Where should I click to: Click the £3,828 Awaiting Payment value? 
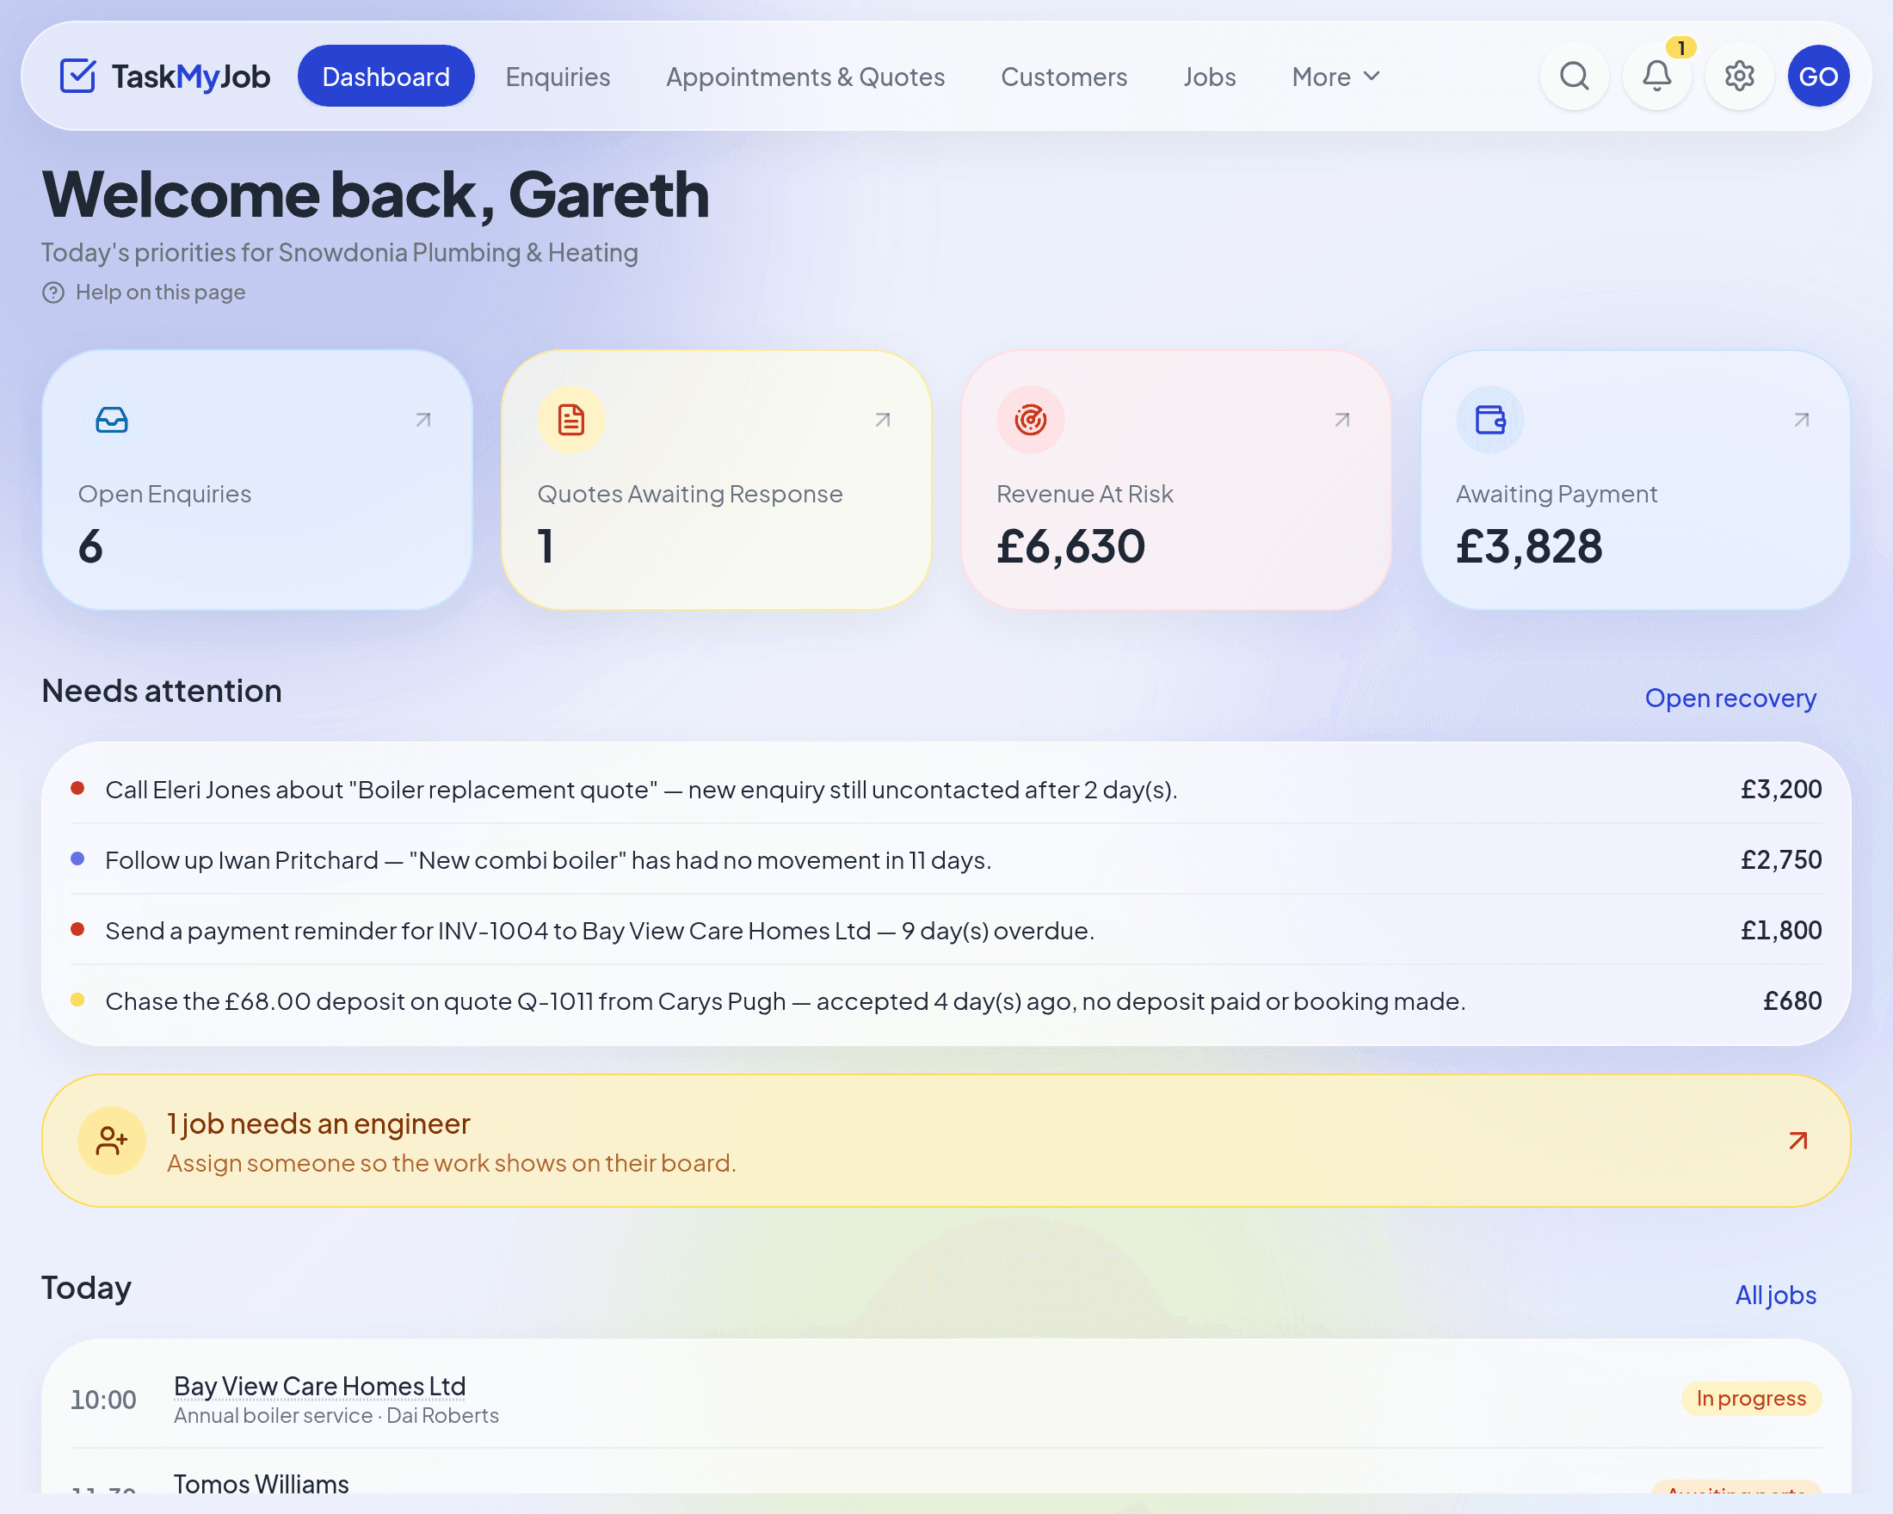tap(1529, 547)
